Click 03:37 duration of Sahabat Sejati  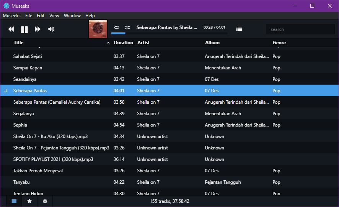119,56
